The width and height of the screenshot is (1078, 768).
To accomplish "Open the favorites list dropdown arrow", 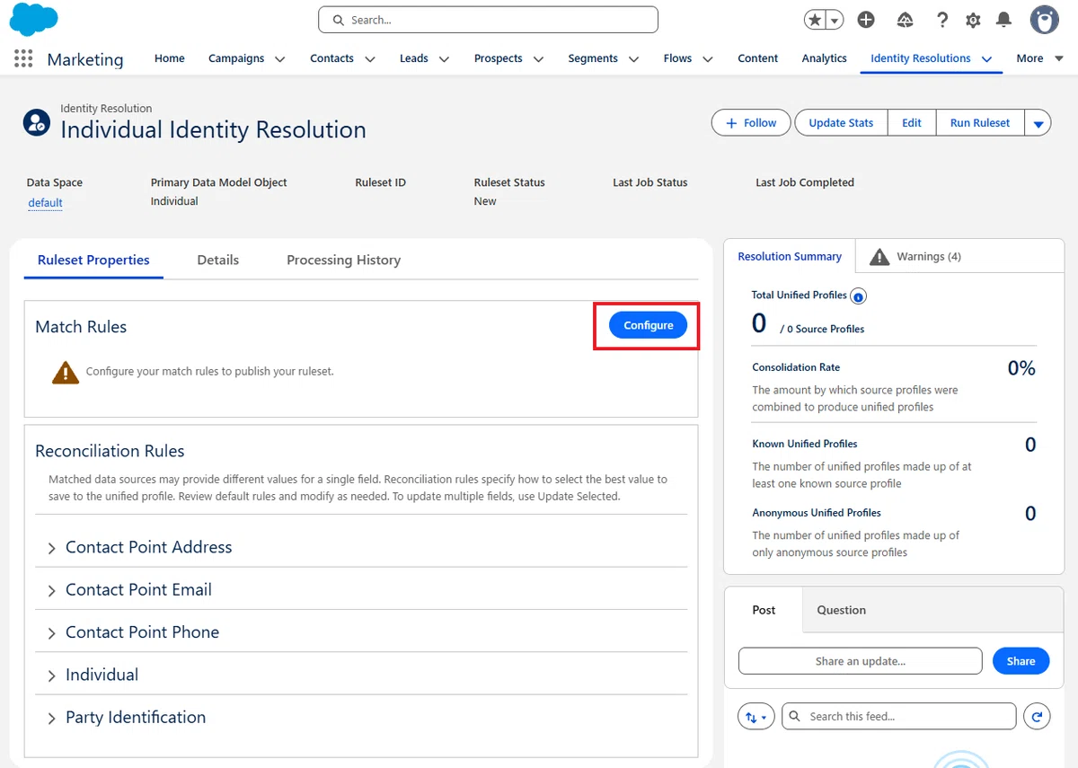I will tap(835, 20).
